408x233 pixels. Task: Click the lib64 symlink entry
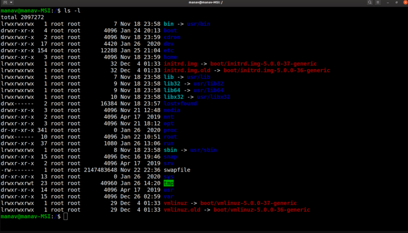tap(172, 90)
